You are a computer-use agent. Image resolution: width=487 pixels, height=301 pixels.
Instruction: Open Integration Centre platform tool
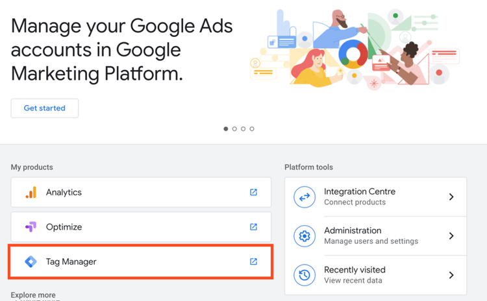click(375, 197)
